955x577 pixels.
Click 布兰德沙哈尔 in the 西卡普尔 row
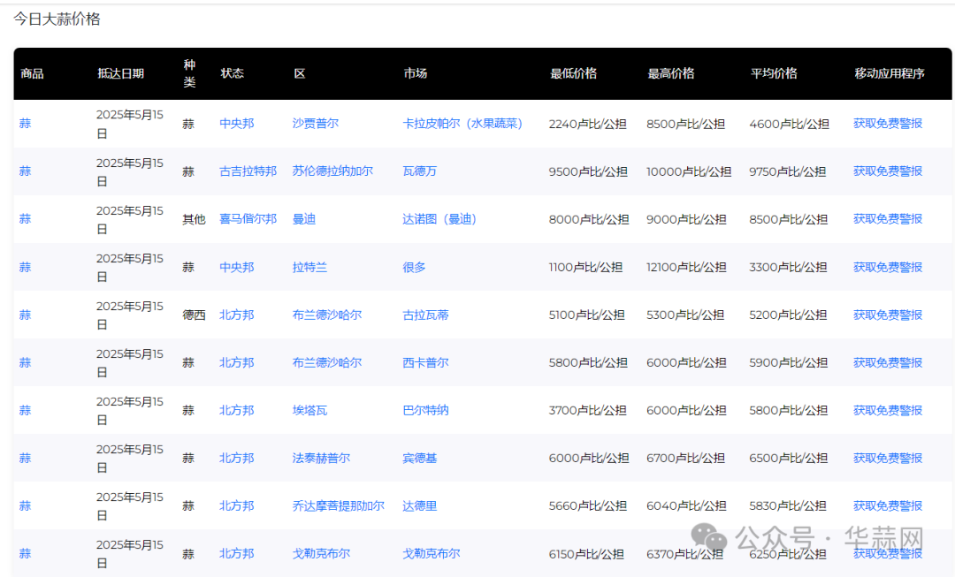pos(326,363)
